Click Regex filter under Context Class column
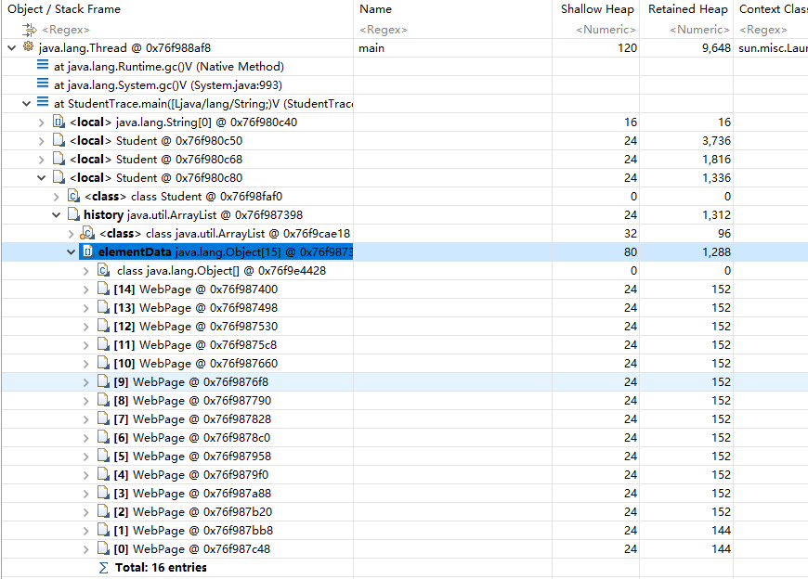808x579 pixels. pyautogui.click(x=763, y=30)
